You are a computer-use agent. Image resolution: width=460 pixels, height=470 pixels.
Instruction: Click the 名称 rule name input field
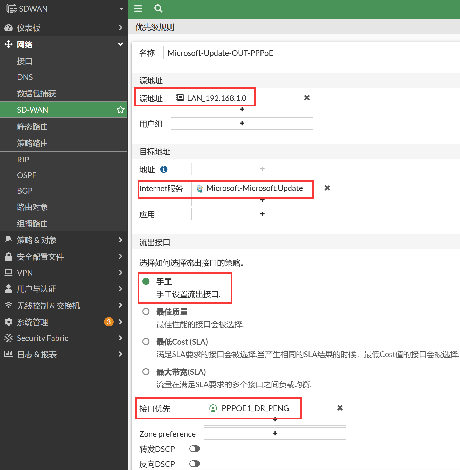tap(234, 53)
